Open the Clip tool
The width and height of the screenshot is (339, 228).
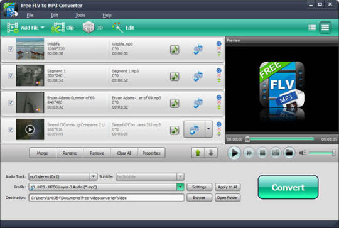click(63, 28)
